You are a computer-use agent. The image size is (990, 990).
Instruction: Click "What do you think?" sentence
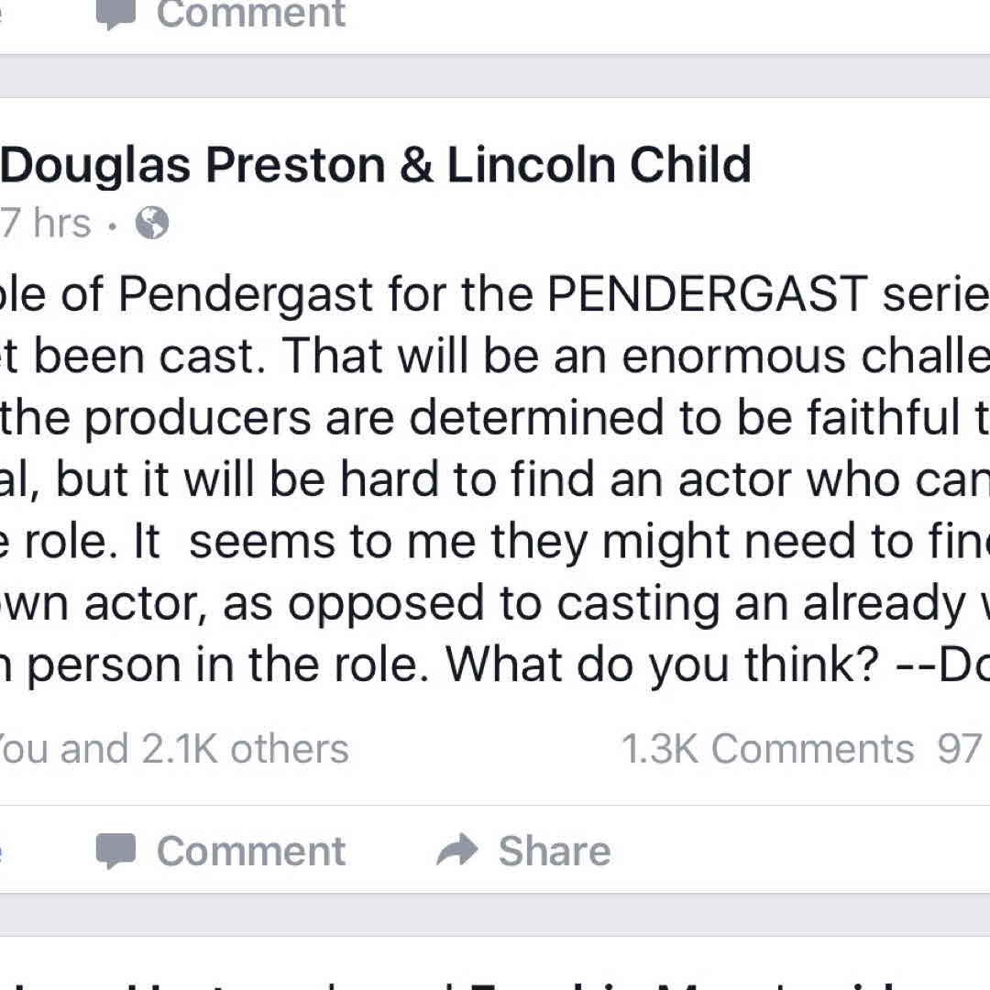pyautogui.click(x=662, y=665)
